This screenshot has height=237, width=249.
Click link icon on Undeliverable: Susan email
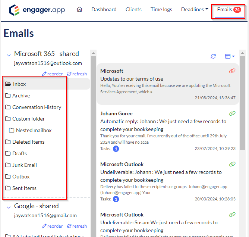pos(232,215)
